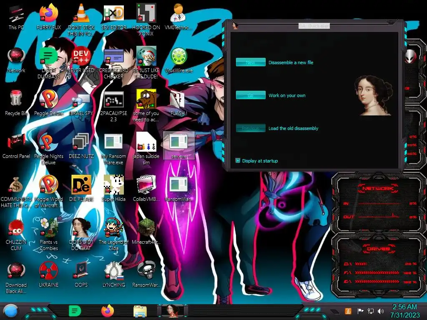427x320 pixels.
Task: Select the Peggle Deluxe icon
Action: tap(48, 99)
